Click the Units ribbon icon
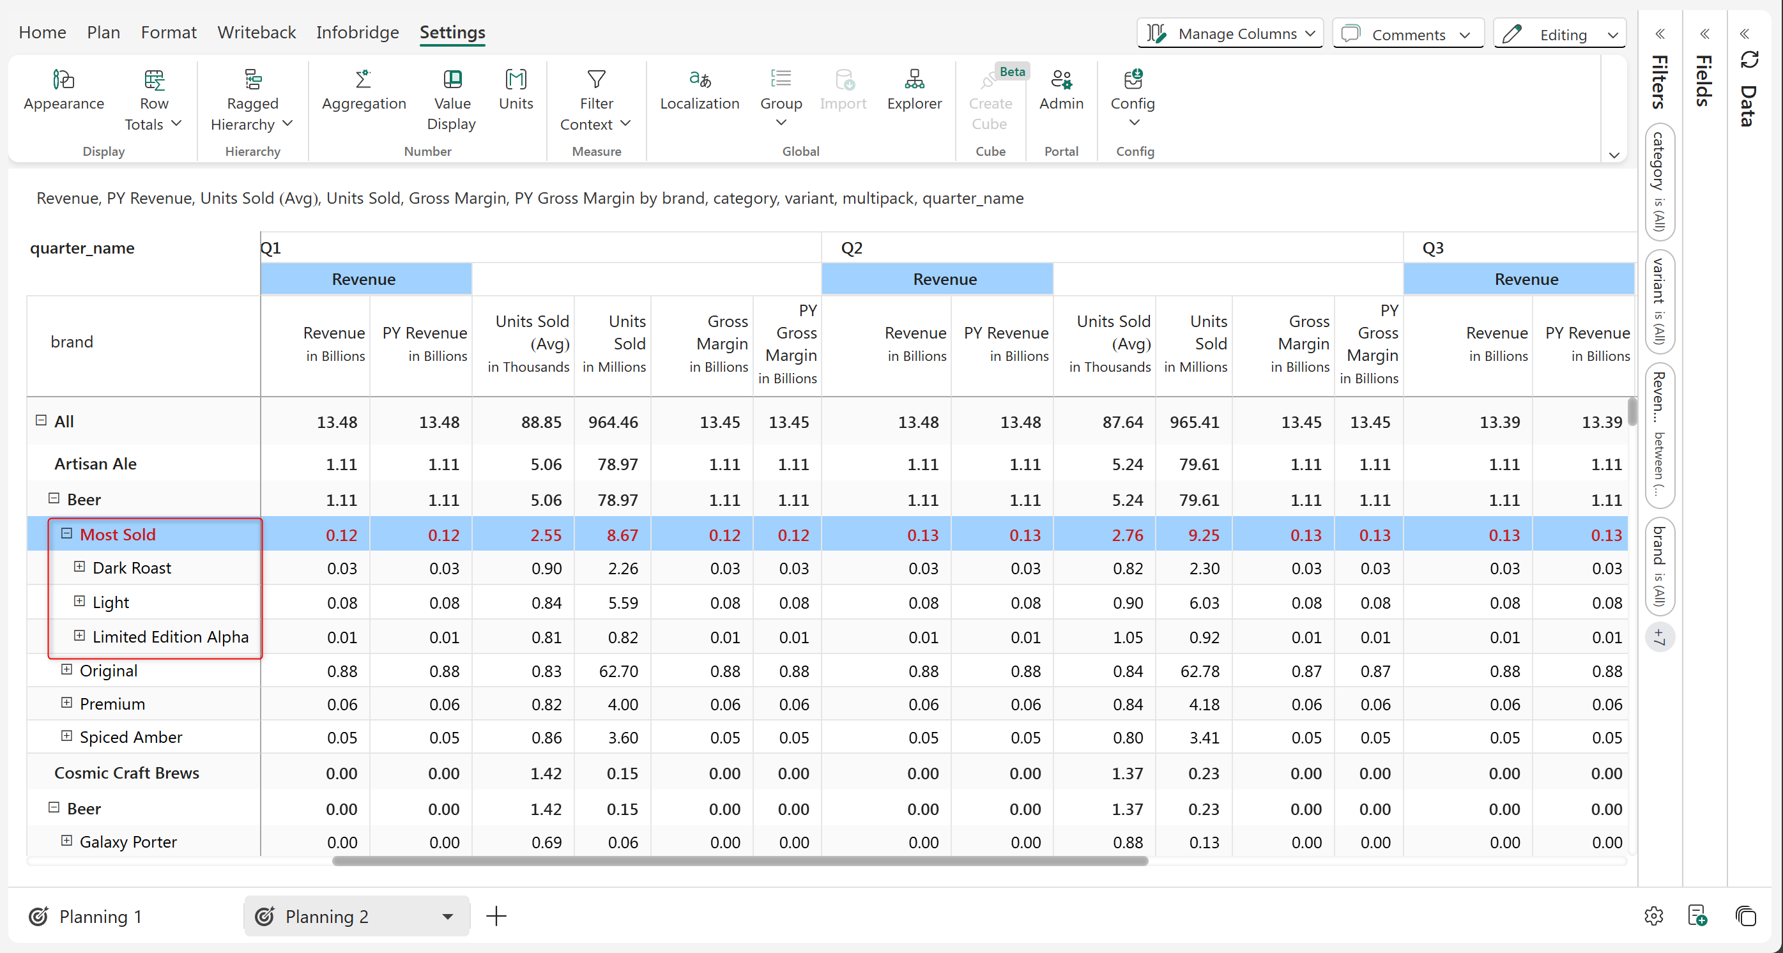Image resolution: width=1783 pixels, height=953 pixels. pos(516,80)
